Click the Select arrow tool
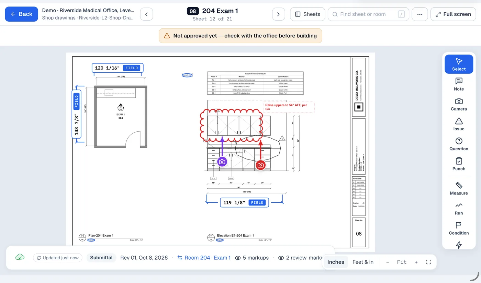 [x=459, y=64]
